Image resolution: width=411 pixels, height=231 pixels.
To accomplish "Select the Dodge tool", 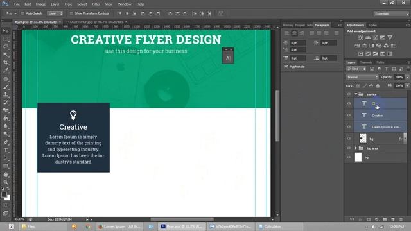I will click(x=6, y=134).
